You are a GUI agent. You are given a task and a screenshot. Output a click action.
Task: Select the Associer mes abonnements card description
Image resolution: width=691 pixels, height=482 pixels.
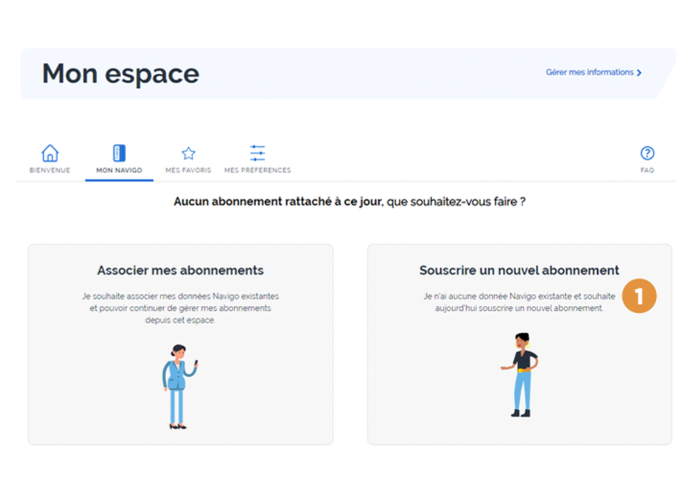180,308
